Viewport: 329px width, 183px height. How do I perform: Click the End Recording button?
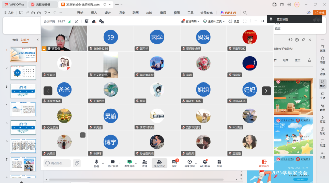tap(189, 163)
